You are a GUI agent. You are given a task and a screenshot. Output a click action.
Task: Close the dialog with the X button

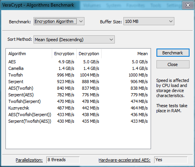pyautogui.click(x=188, y=5)
